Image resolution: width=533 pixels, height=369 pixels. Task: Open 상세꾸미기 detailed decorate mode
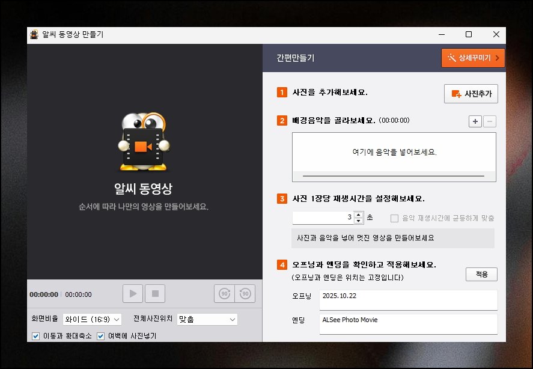(x=473, y=58)
